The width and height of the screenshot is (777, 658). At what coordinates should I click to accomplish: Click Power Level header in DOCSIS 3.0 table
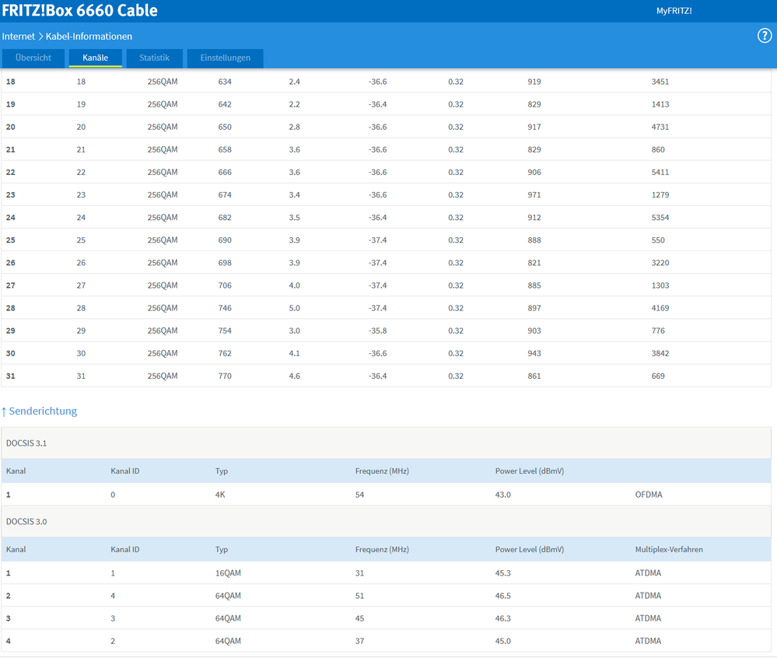click(529, 549)
